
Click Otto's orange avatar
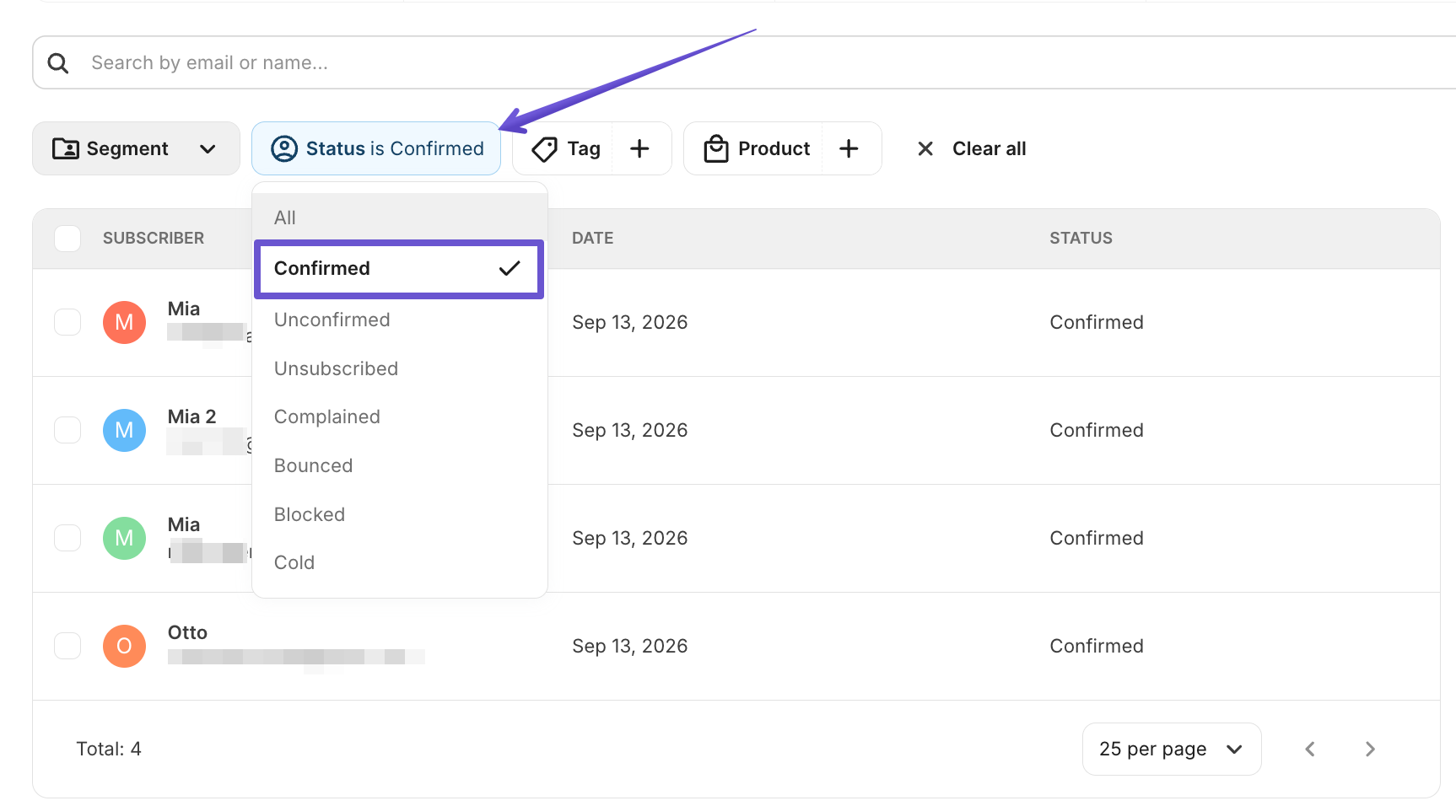click(124, 646)
